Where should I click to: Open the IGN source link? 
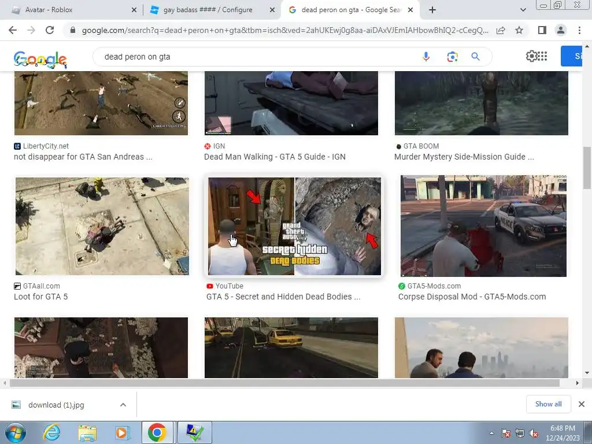[214, 146]
